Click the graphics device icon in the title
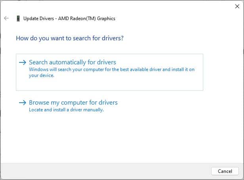This screenshot has height=180, width=244. (18, 19)
